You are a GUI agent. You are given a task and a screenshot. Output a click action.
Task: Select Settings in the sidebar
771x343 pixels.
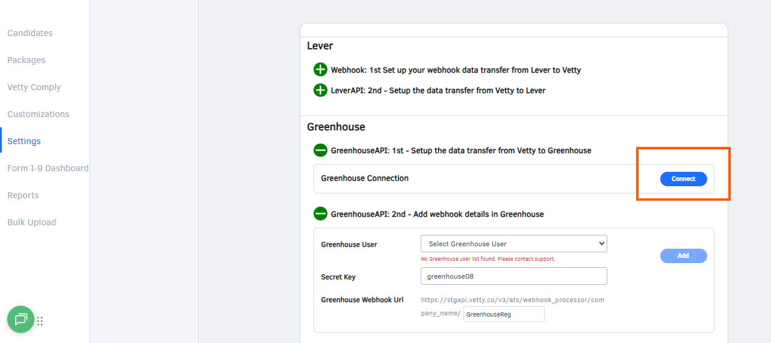coord(24,141)
